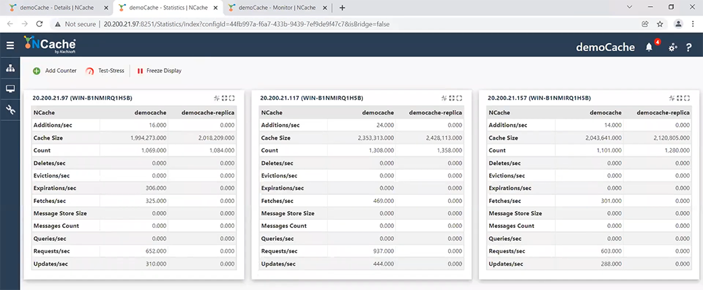The width and height of the screenshot is (703, 290).
Task: Click Expirations/sec value 306.000
Action: 156,188
